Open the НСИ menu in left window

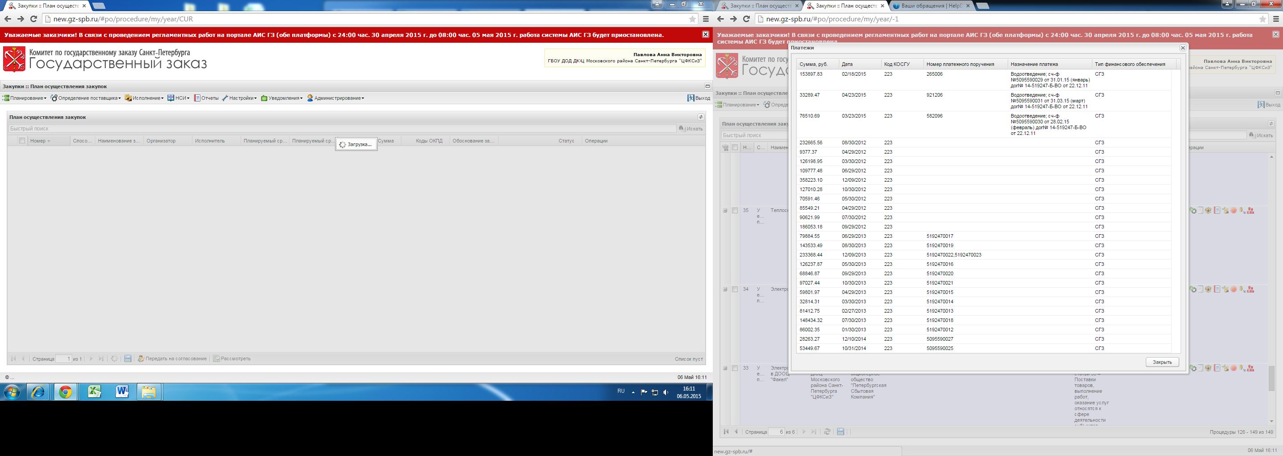[178, 98]
